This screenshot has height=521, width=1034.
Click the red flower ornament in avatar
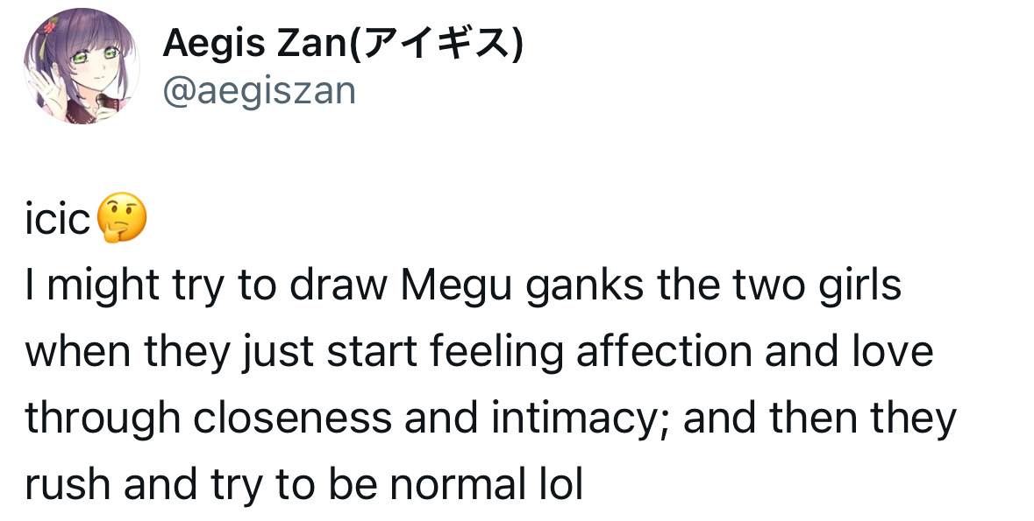click(49, 31)
